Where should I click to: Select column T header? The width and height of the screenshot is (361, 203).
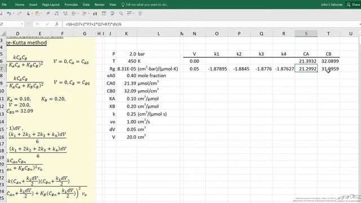pyautogui.click(x=328, y=34)
